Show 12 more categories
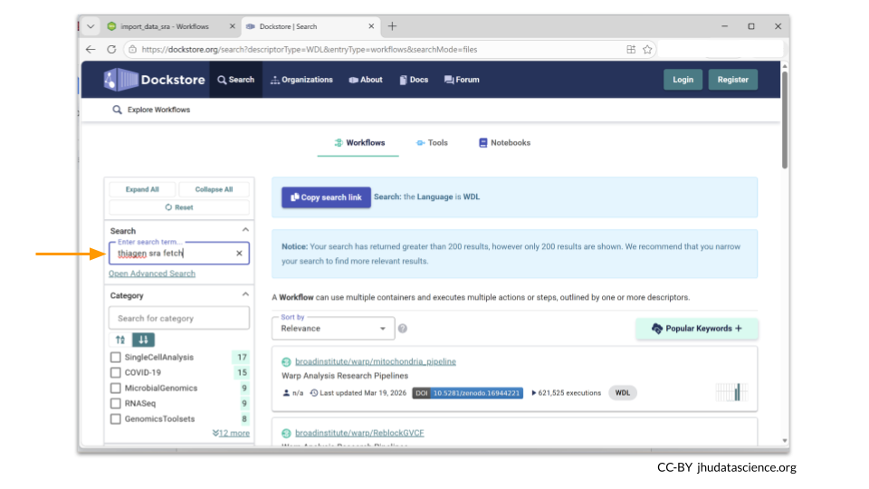This screenshot has width=869, height=489. pyautogui.click(x=231, y=433)
